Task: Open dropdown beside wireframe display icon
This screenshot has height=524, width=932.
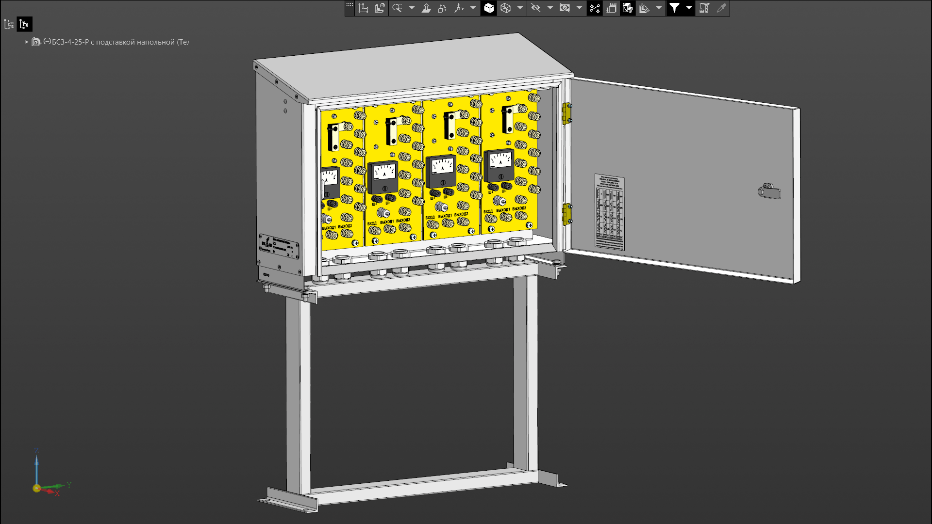Action: 520,8
